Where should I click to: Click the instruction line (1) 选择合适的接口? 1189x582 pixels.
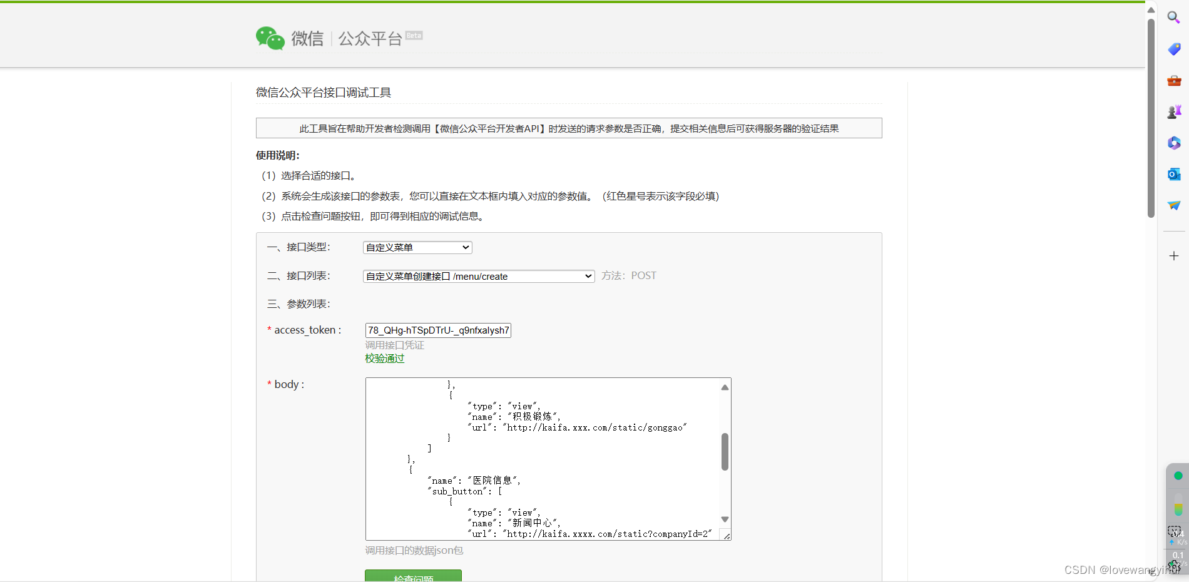tap(309, 176)
